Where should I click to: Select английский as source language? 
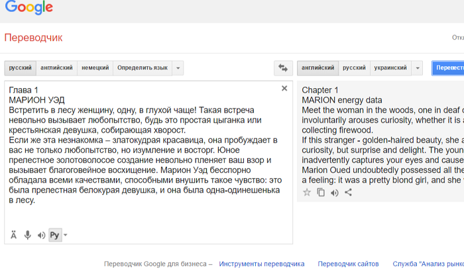(56, 68)
